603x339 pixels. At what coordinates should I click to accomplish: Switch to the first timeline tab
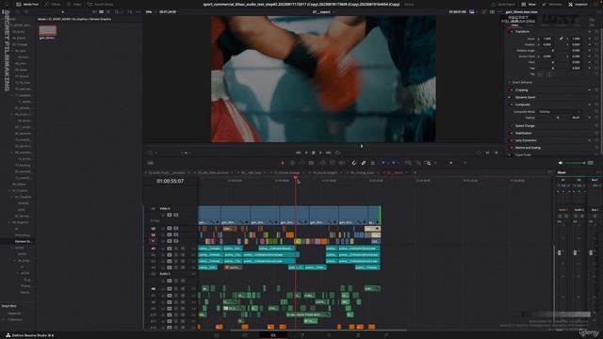point(167,172)
